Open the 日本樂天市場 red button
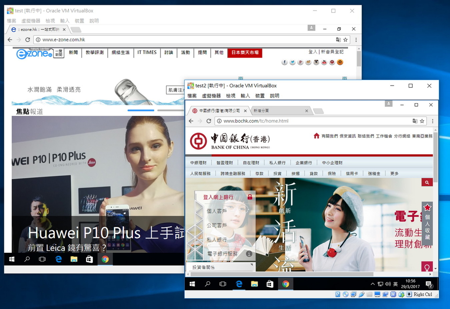 pos(245,53)
